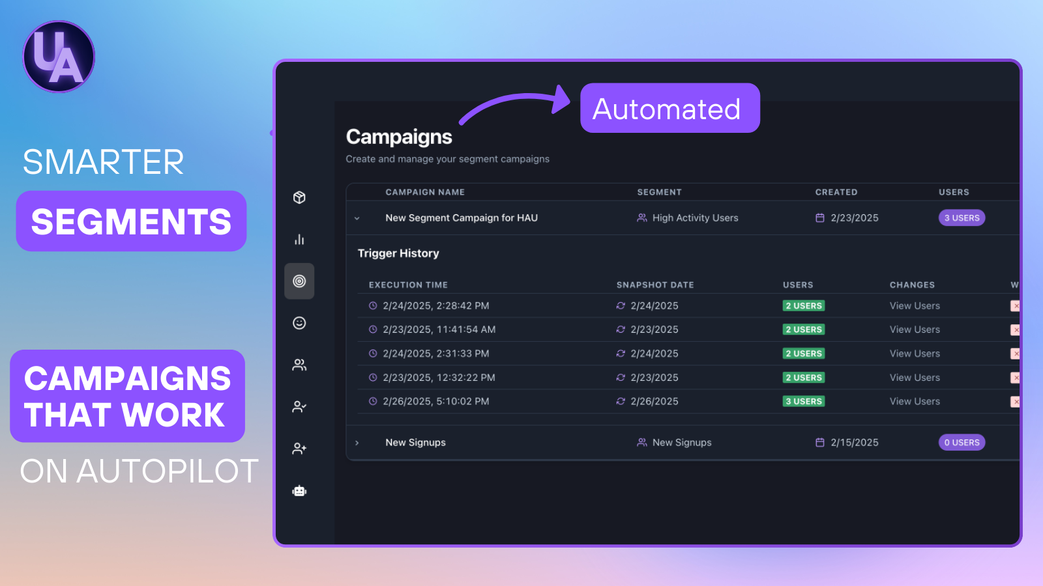
Task: Expand the New Signups campaign row
Action: [357, 442]
